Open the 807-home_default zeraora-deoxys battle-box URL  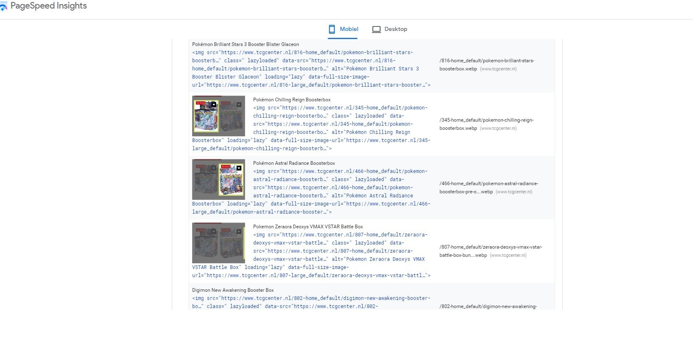point(491,251)
